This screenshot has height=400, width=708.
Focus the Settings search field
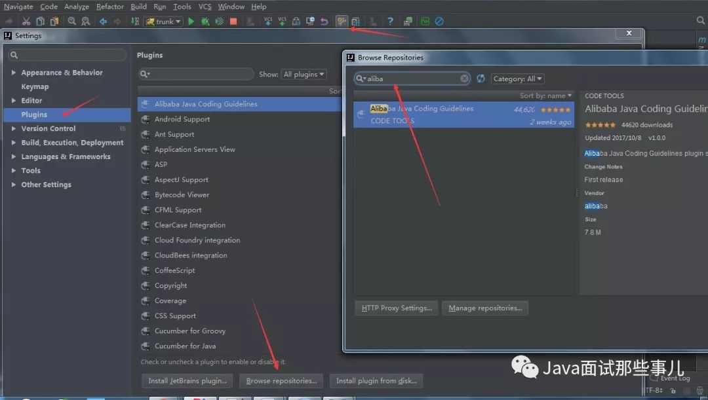(68, 55)
